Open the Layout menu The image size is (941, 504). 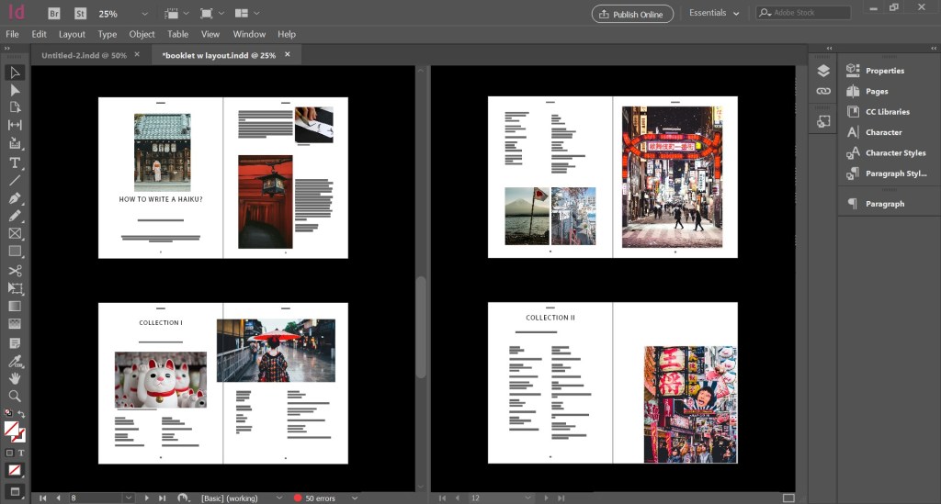click(x=72, y=34)
